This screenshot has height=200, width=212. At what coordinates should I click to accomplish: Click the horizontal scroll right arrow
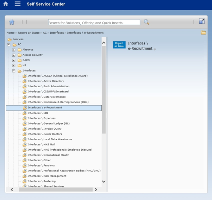tap(96, 189)
